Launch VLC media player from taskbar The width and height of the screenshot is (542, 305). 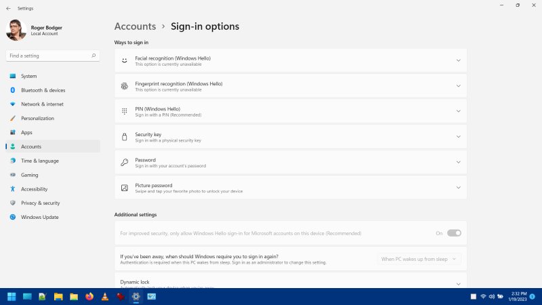[x=105, y=297]
